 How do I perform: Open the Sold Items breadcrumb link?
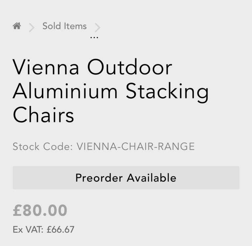tap(64, 26)
